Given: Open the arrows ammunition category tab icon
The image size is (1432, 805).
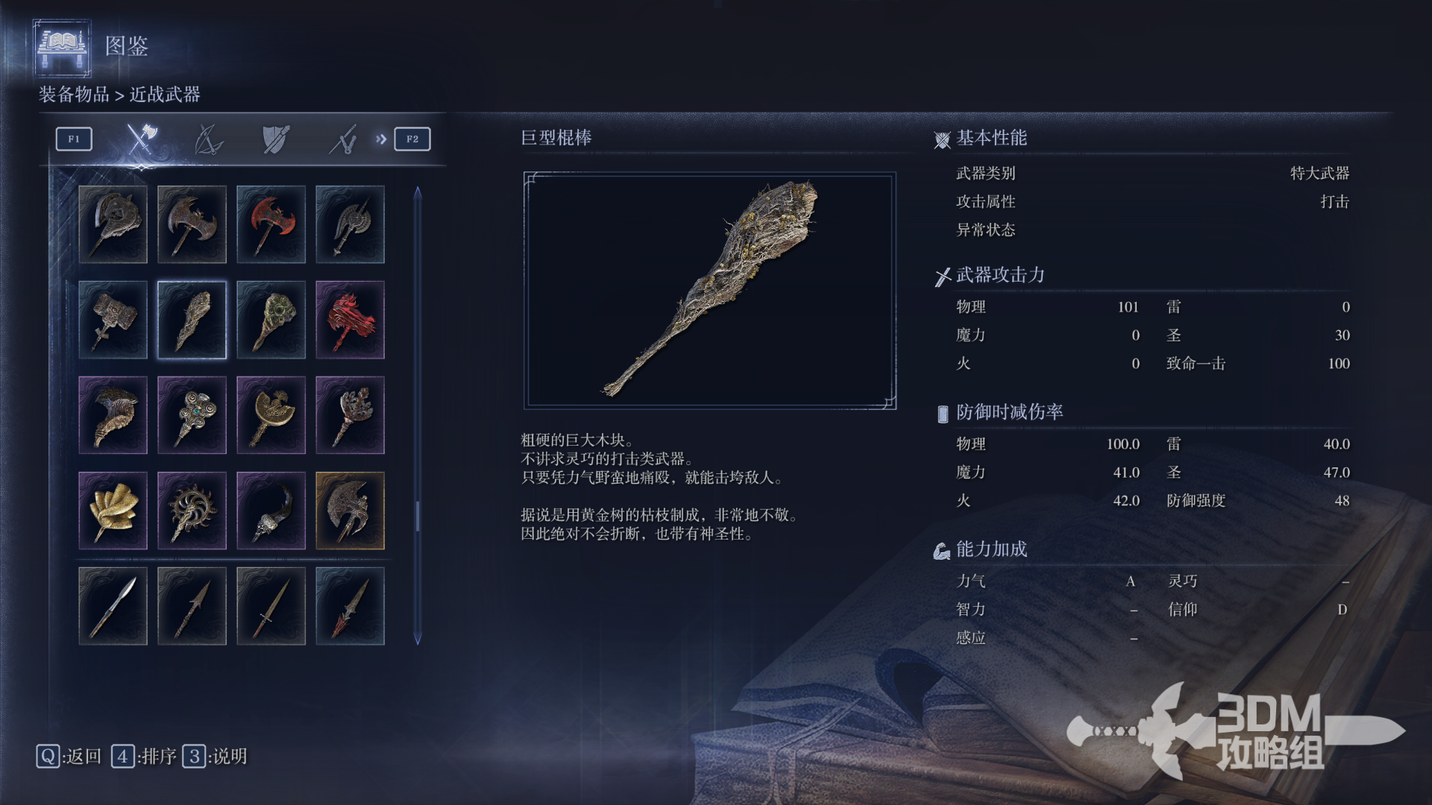Looking at the screenshot, I should click(343, 139).
